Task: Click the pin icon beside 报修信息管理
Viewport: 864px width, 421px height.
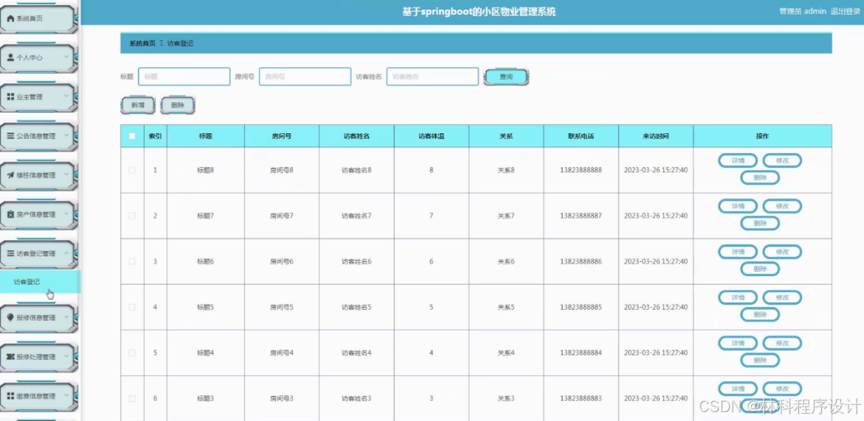Action: click(10, 317)
